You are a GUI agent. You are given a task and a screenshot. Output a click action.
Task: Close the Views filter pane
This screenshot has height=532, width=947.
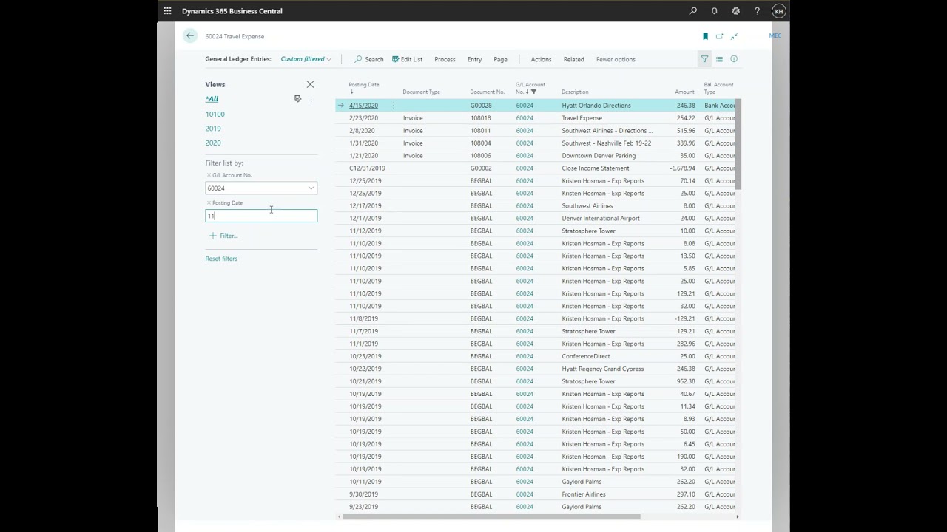[x=310, y=84]
